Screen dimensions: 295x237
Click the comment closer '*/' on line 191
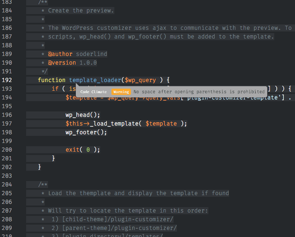[45, 72]
